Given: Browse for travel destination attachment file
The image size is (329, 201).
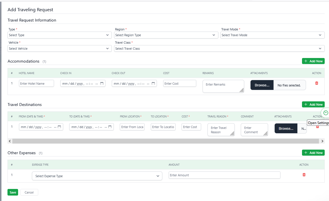Looking at the screenshot, I should click(286, 128).
